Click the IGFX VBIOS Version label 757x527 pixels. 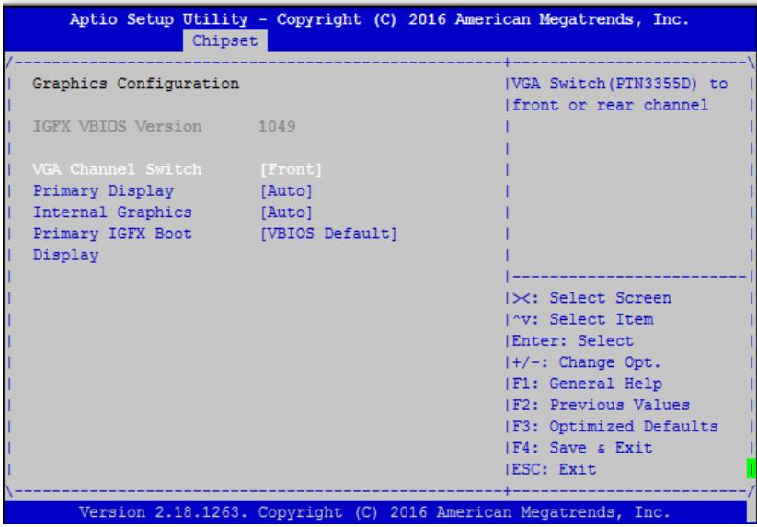click(x=118, y=126)
